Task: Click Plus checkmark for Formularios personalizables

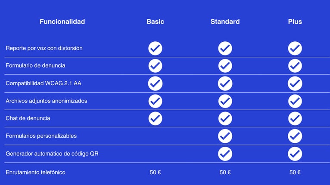Action: [x=295, y=136]
